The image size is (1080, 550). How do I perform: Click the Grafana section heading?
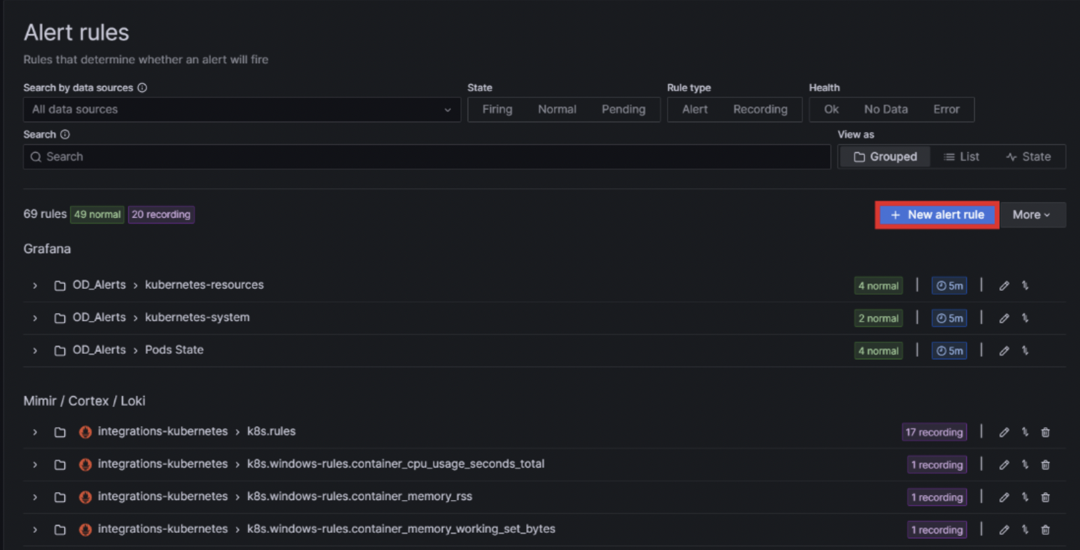47,249
